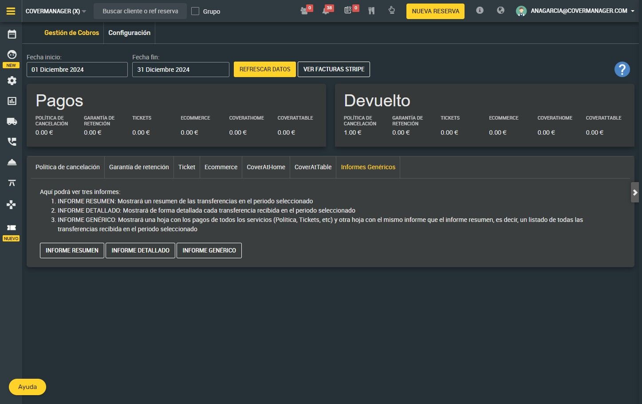Open the user account dropdown arrow

tap(632, 11)
